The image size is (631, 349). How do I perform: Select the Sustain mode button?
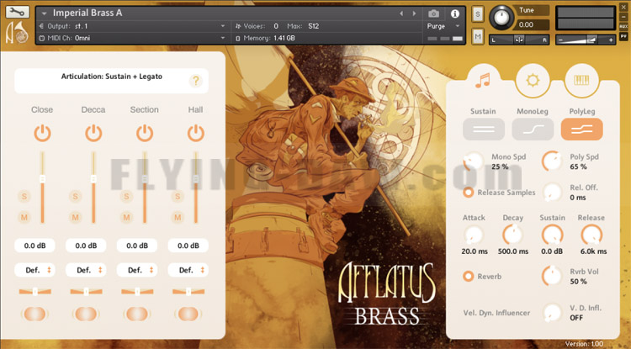pos(483,129)
